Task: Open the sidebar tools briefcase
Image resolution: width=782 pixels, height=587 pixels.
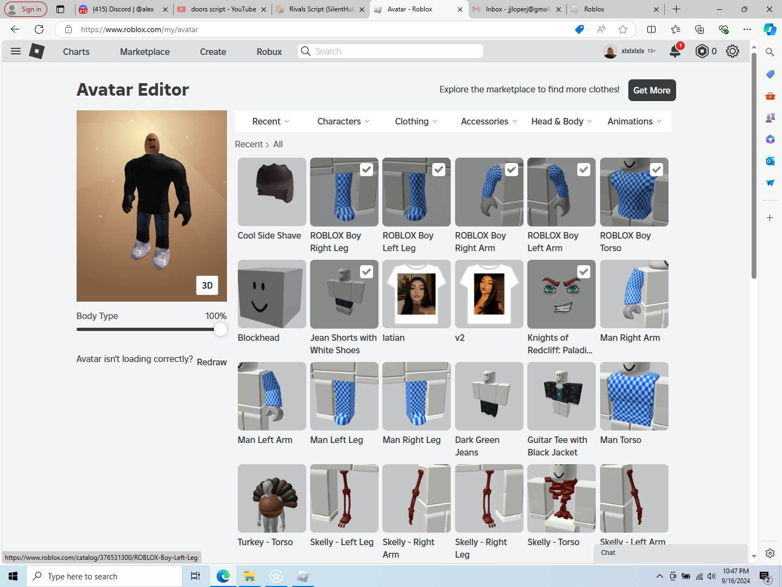Action: 770,96
